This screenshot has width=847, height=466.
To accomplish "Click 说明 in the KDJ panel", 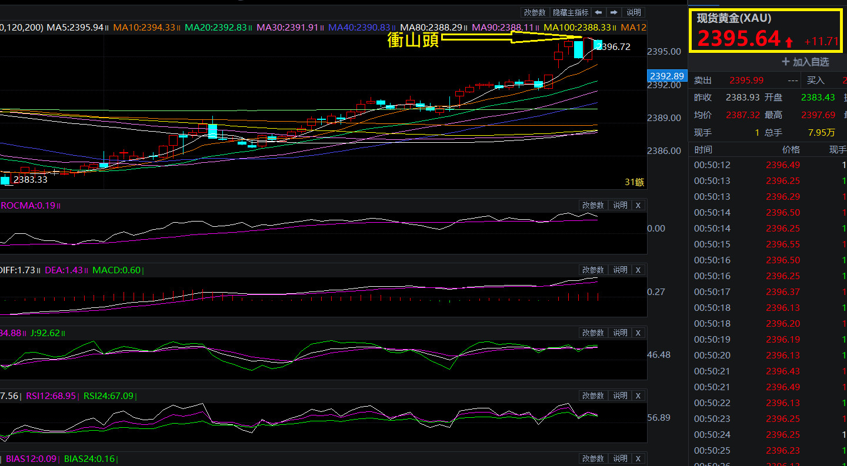I will pos(621,333).
